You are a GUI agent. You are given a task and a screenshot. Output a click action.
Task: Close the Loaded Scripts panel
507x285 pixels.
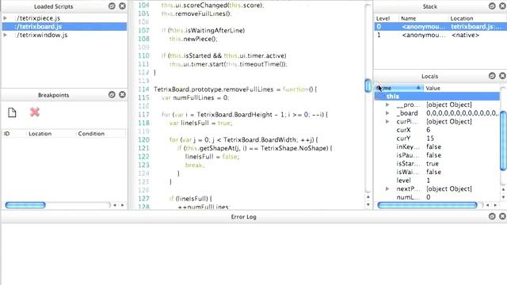[x=122, y=6]
